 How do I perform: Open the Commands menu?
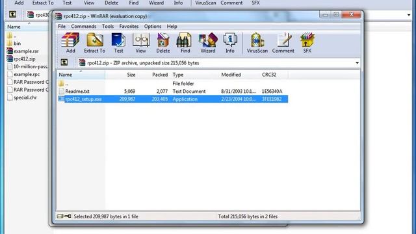click(84, 26)
